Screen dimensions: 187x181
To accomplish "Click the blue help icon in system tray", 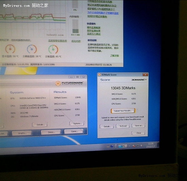I will [112, 146].
